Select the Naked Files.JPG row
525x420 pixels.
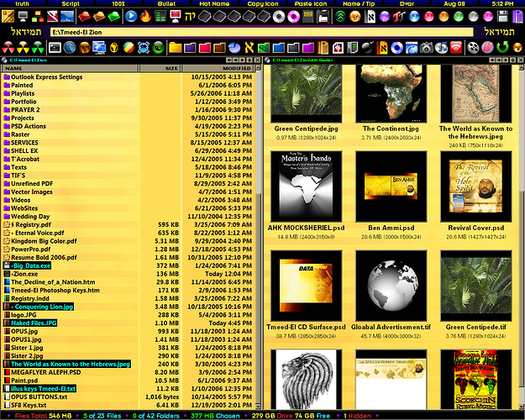point(30,323)
